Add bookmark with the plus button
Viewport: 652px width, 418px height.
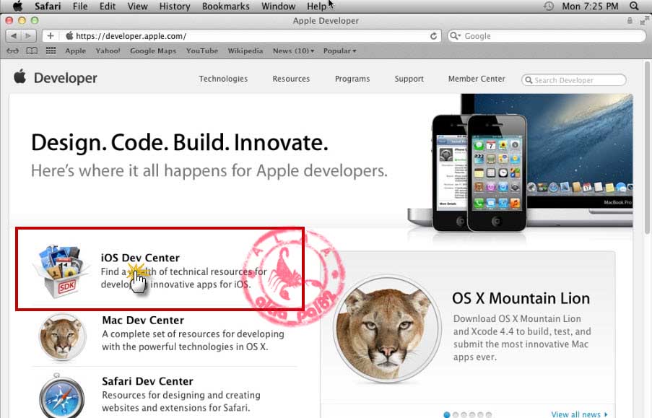pos(51,36)
